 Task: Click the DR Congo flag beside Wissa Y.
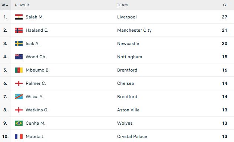click(19, 97)
